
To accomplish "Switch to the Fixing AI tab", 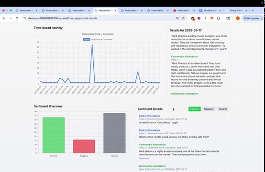I will [236, 11].
